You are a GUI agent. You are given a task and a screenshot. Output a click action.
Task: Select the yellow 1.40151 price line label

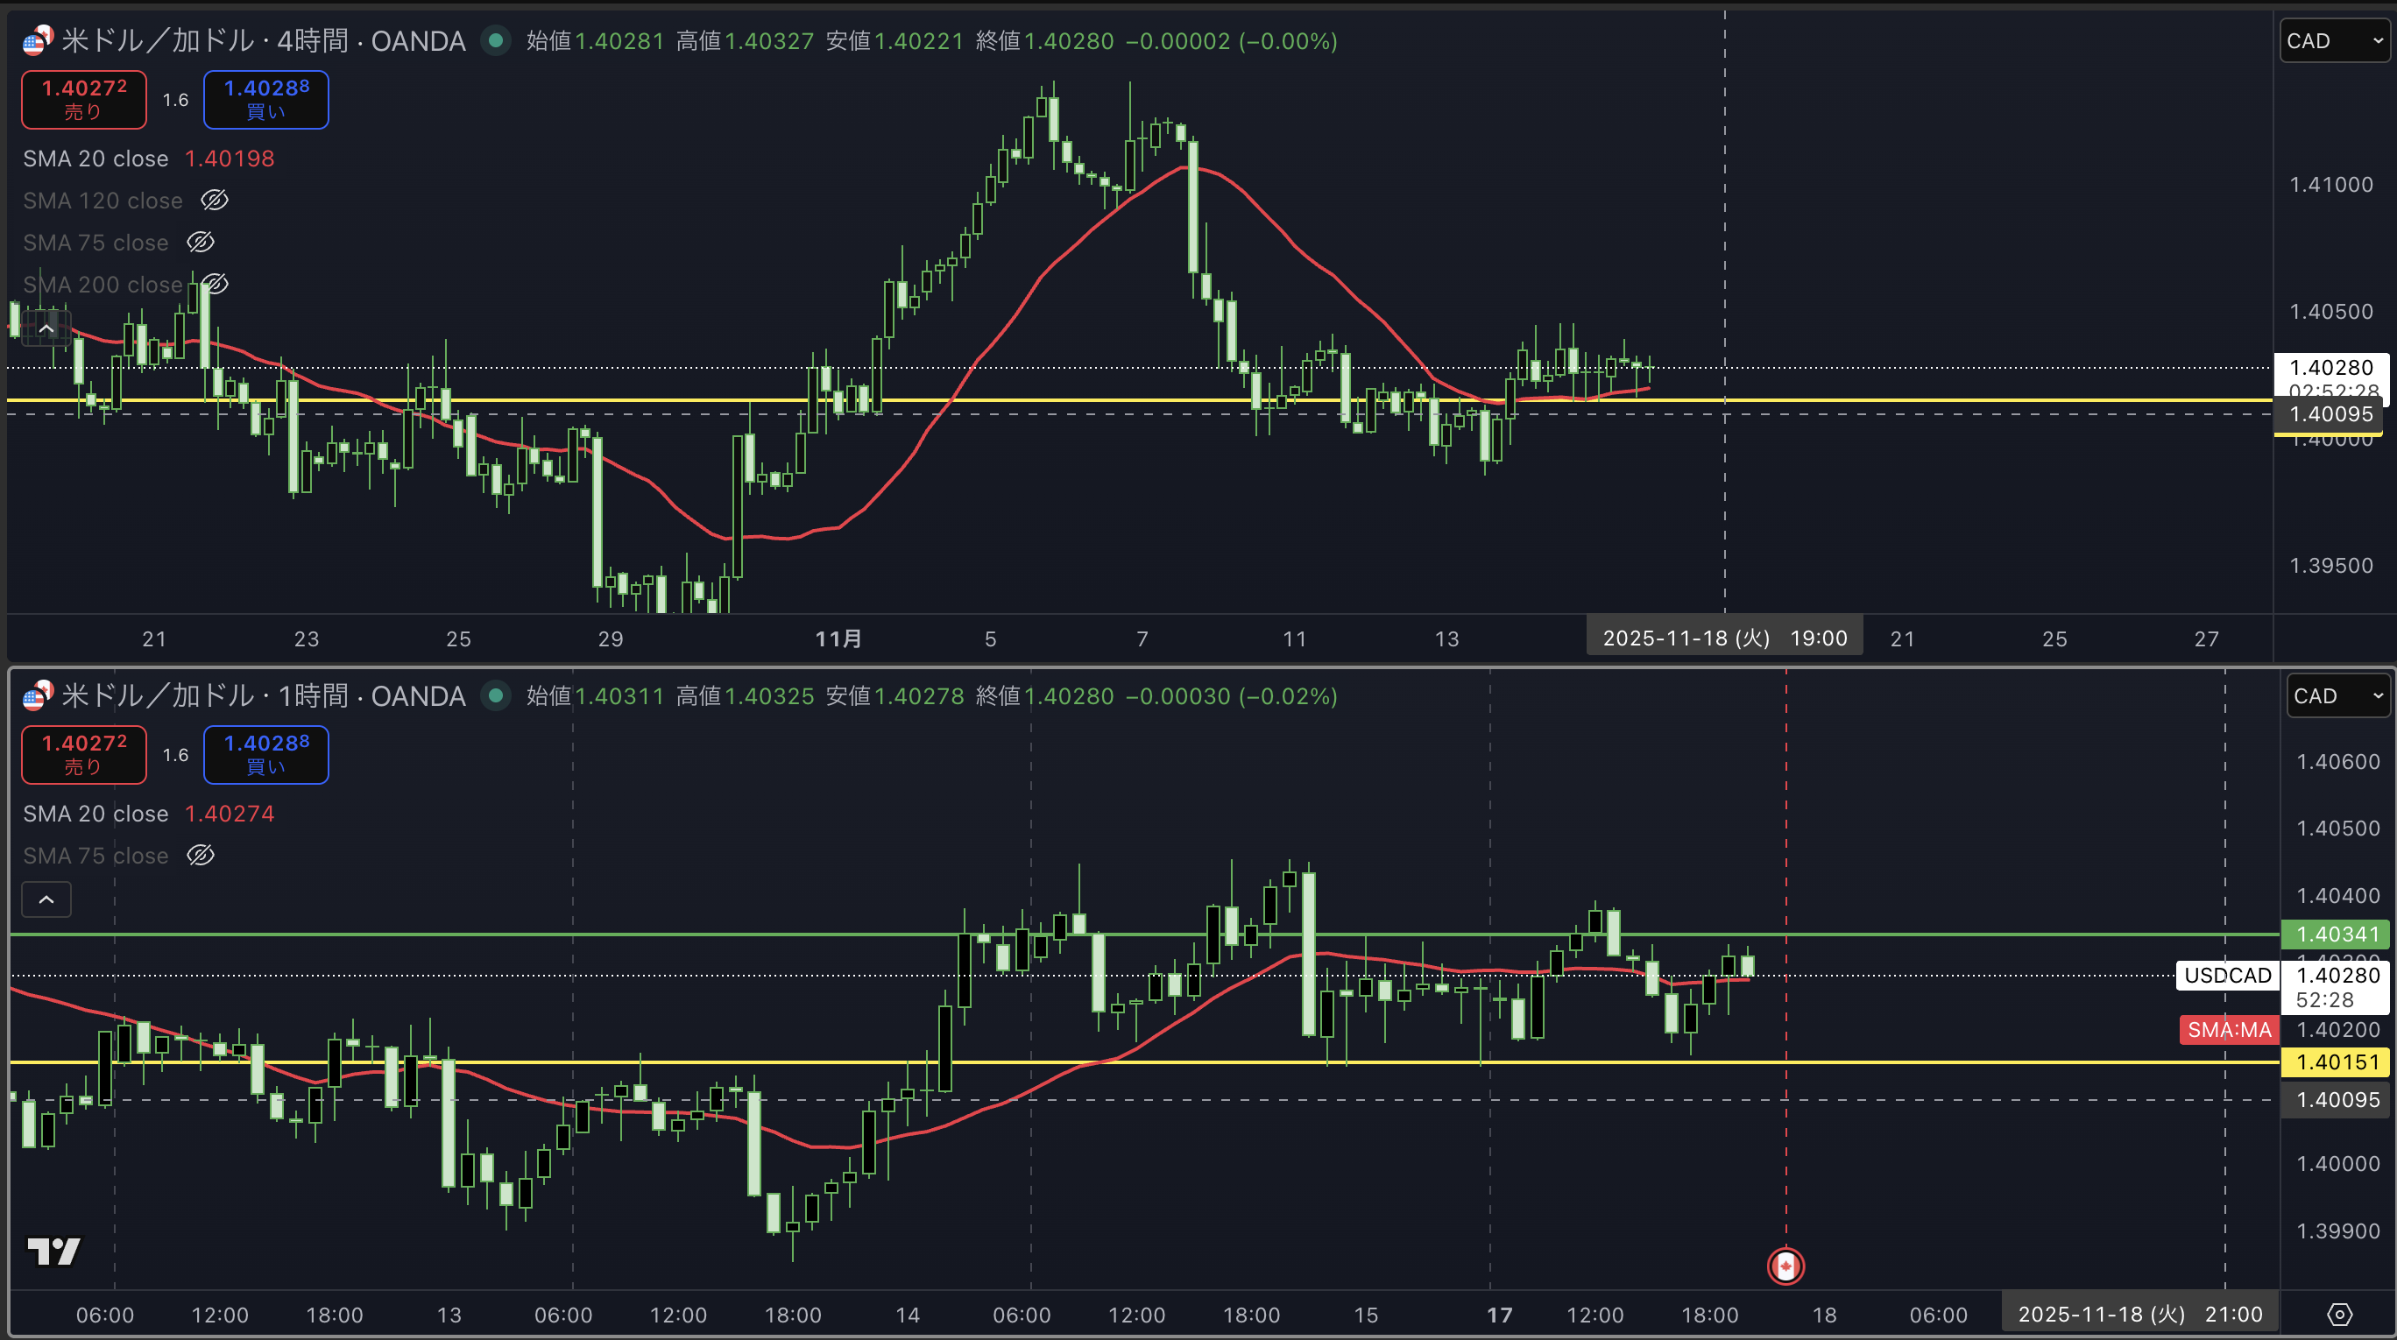(x=2337, y=1062)
